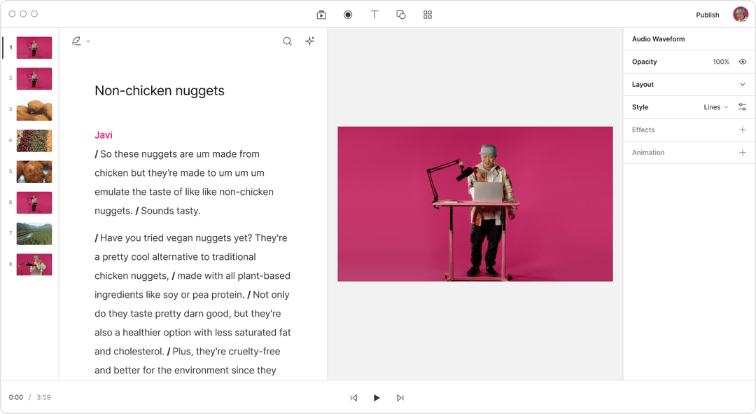The image size is (756, 414).
Task: Add an effect with the Effects plus
Action: click(x=743, y=130)
